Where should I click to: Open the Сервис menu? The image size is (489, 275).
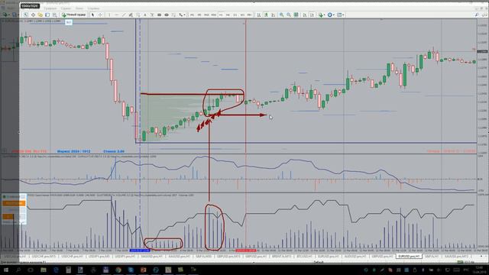click(x=66, y=8)
